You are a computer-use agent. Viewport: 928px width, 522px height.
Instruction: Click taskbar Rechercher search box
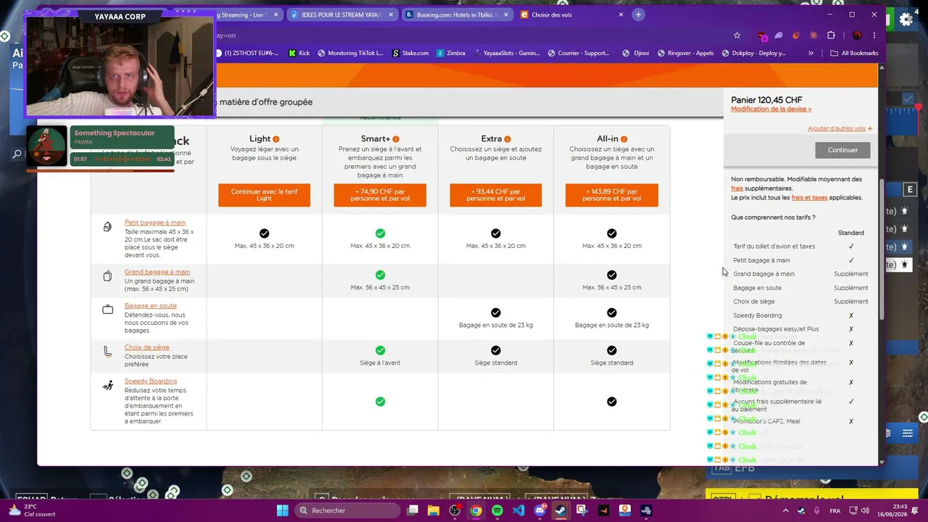click(x=347, y=510)
